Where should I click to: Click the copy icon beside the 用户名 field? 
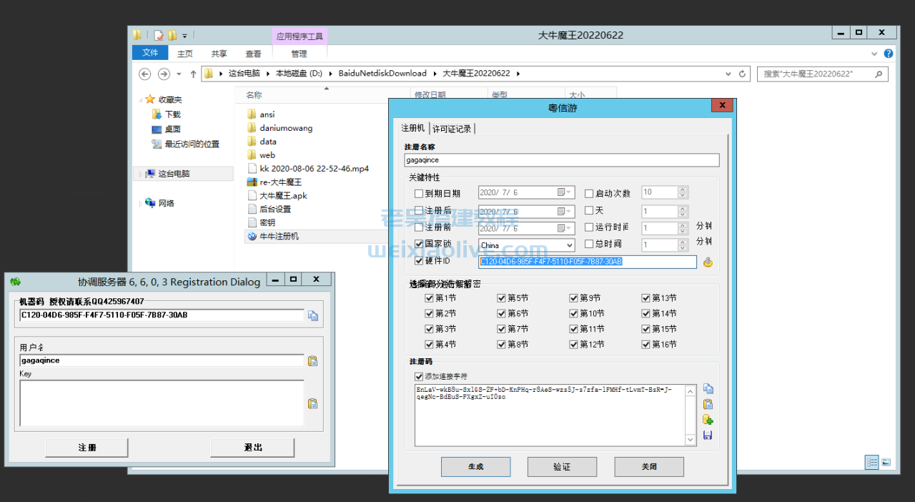pos(312,360)
